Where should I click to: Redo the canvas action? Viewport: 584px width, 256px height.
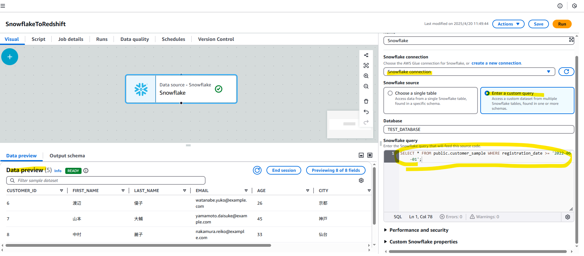click(366, 122)
